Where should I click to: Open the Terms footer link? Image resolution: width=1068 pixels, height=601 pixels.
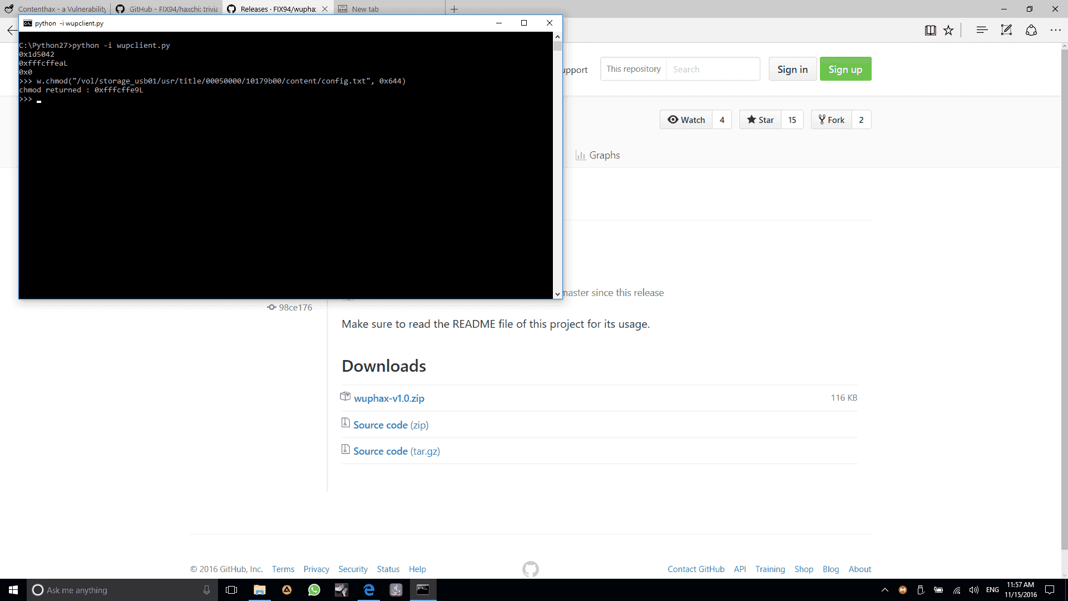(283, 569)
